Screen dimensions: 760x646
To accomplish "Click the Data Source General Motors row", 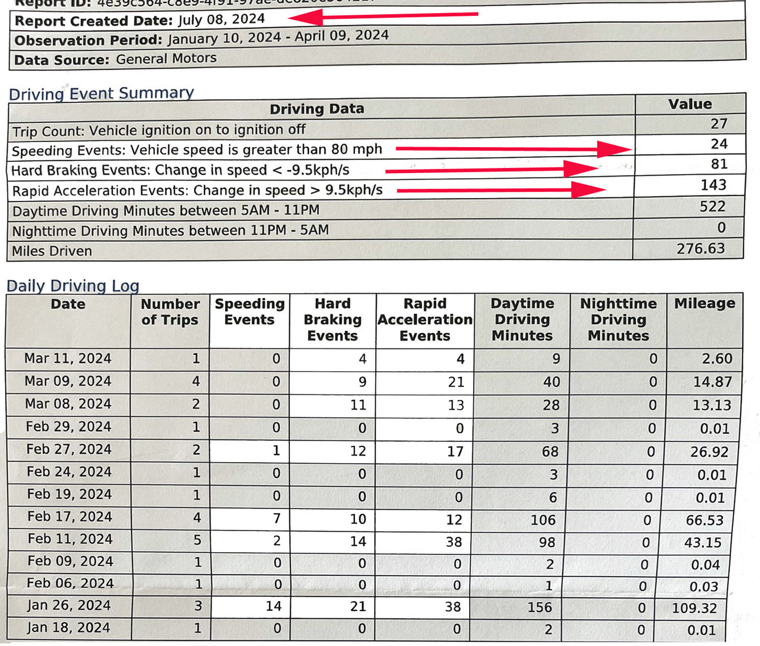I will (x=115, y=59).
